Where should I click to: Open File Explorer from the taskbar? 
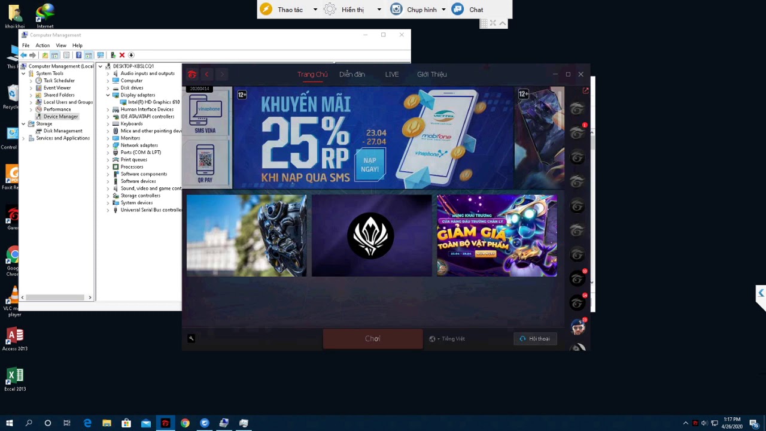click(107, 423)
